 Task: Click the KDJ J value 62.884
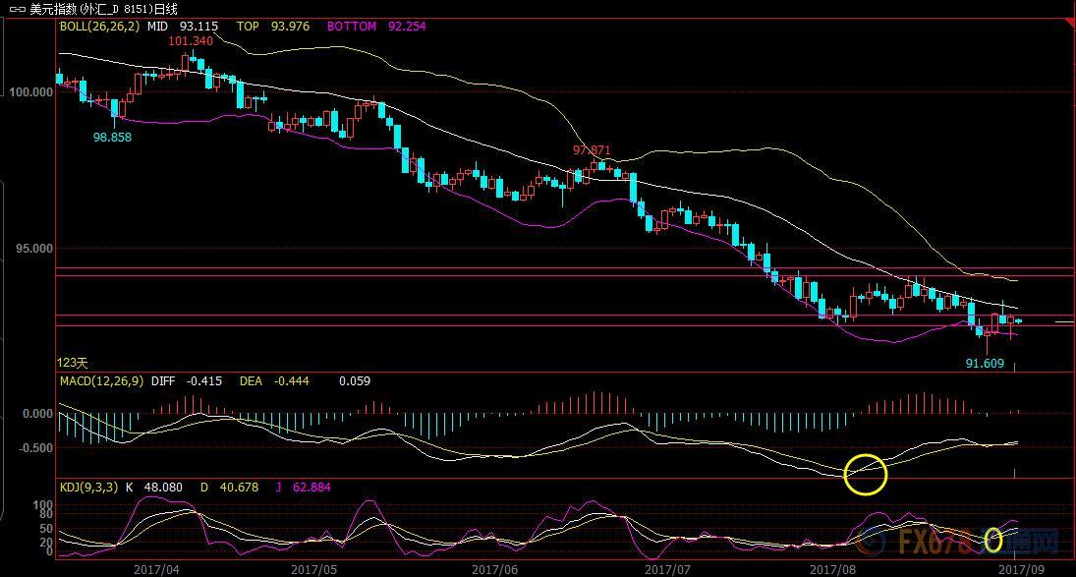coord(314,486)
